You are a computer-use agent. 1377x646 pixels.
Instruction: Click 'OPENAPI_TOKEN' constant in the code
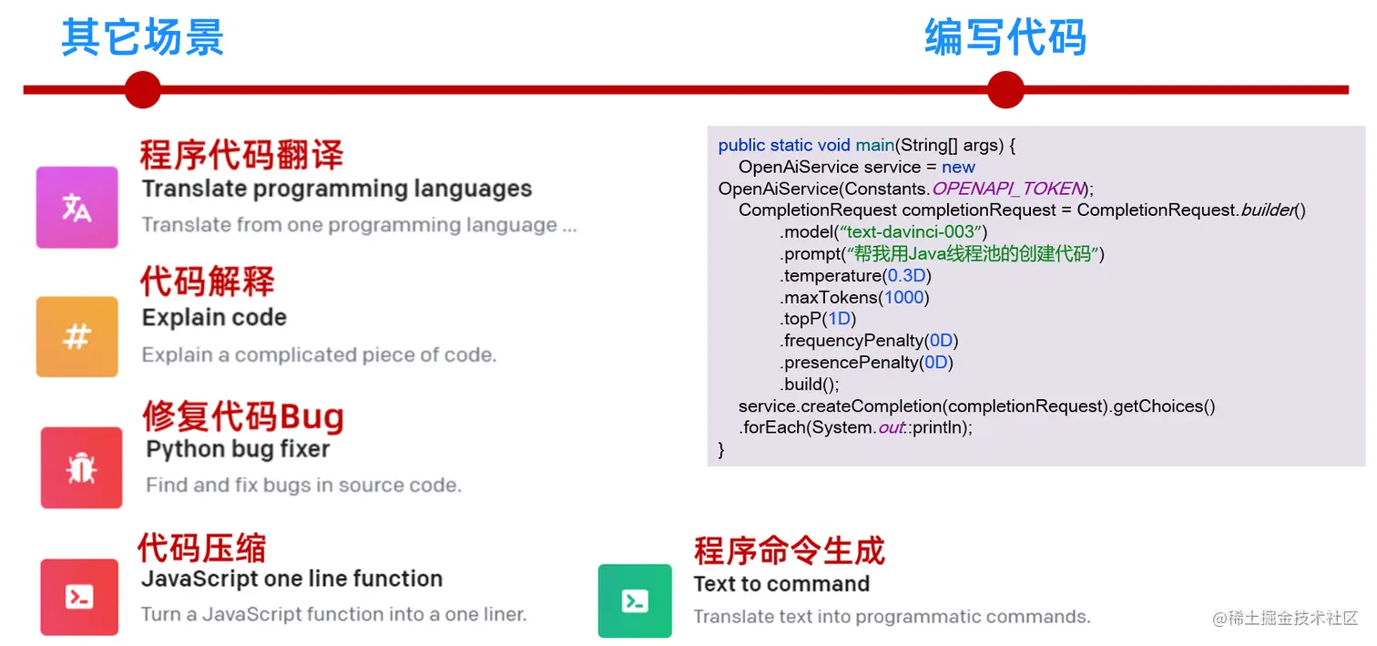(x=1007, y=189)
